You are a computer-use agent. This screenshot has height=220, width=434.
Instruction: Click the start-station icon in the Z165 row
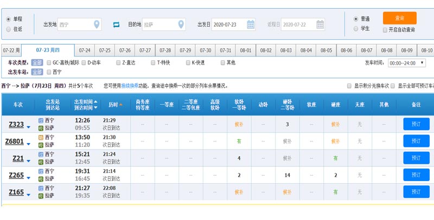pyautogui.click(x=41, y=188)
